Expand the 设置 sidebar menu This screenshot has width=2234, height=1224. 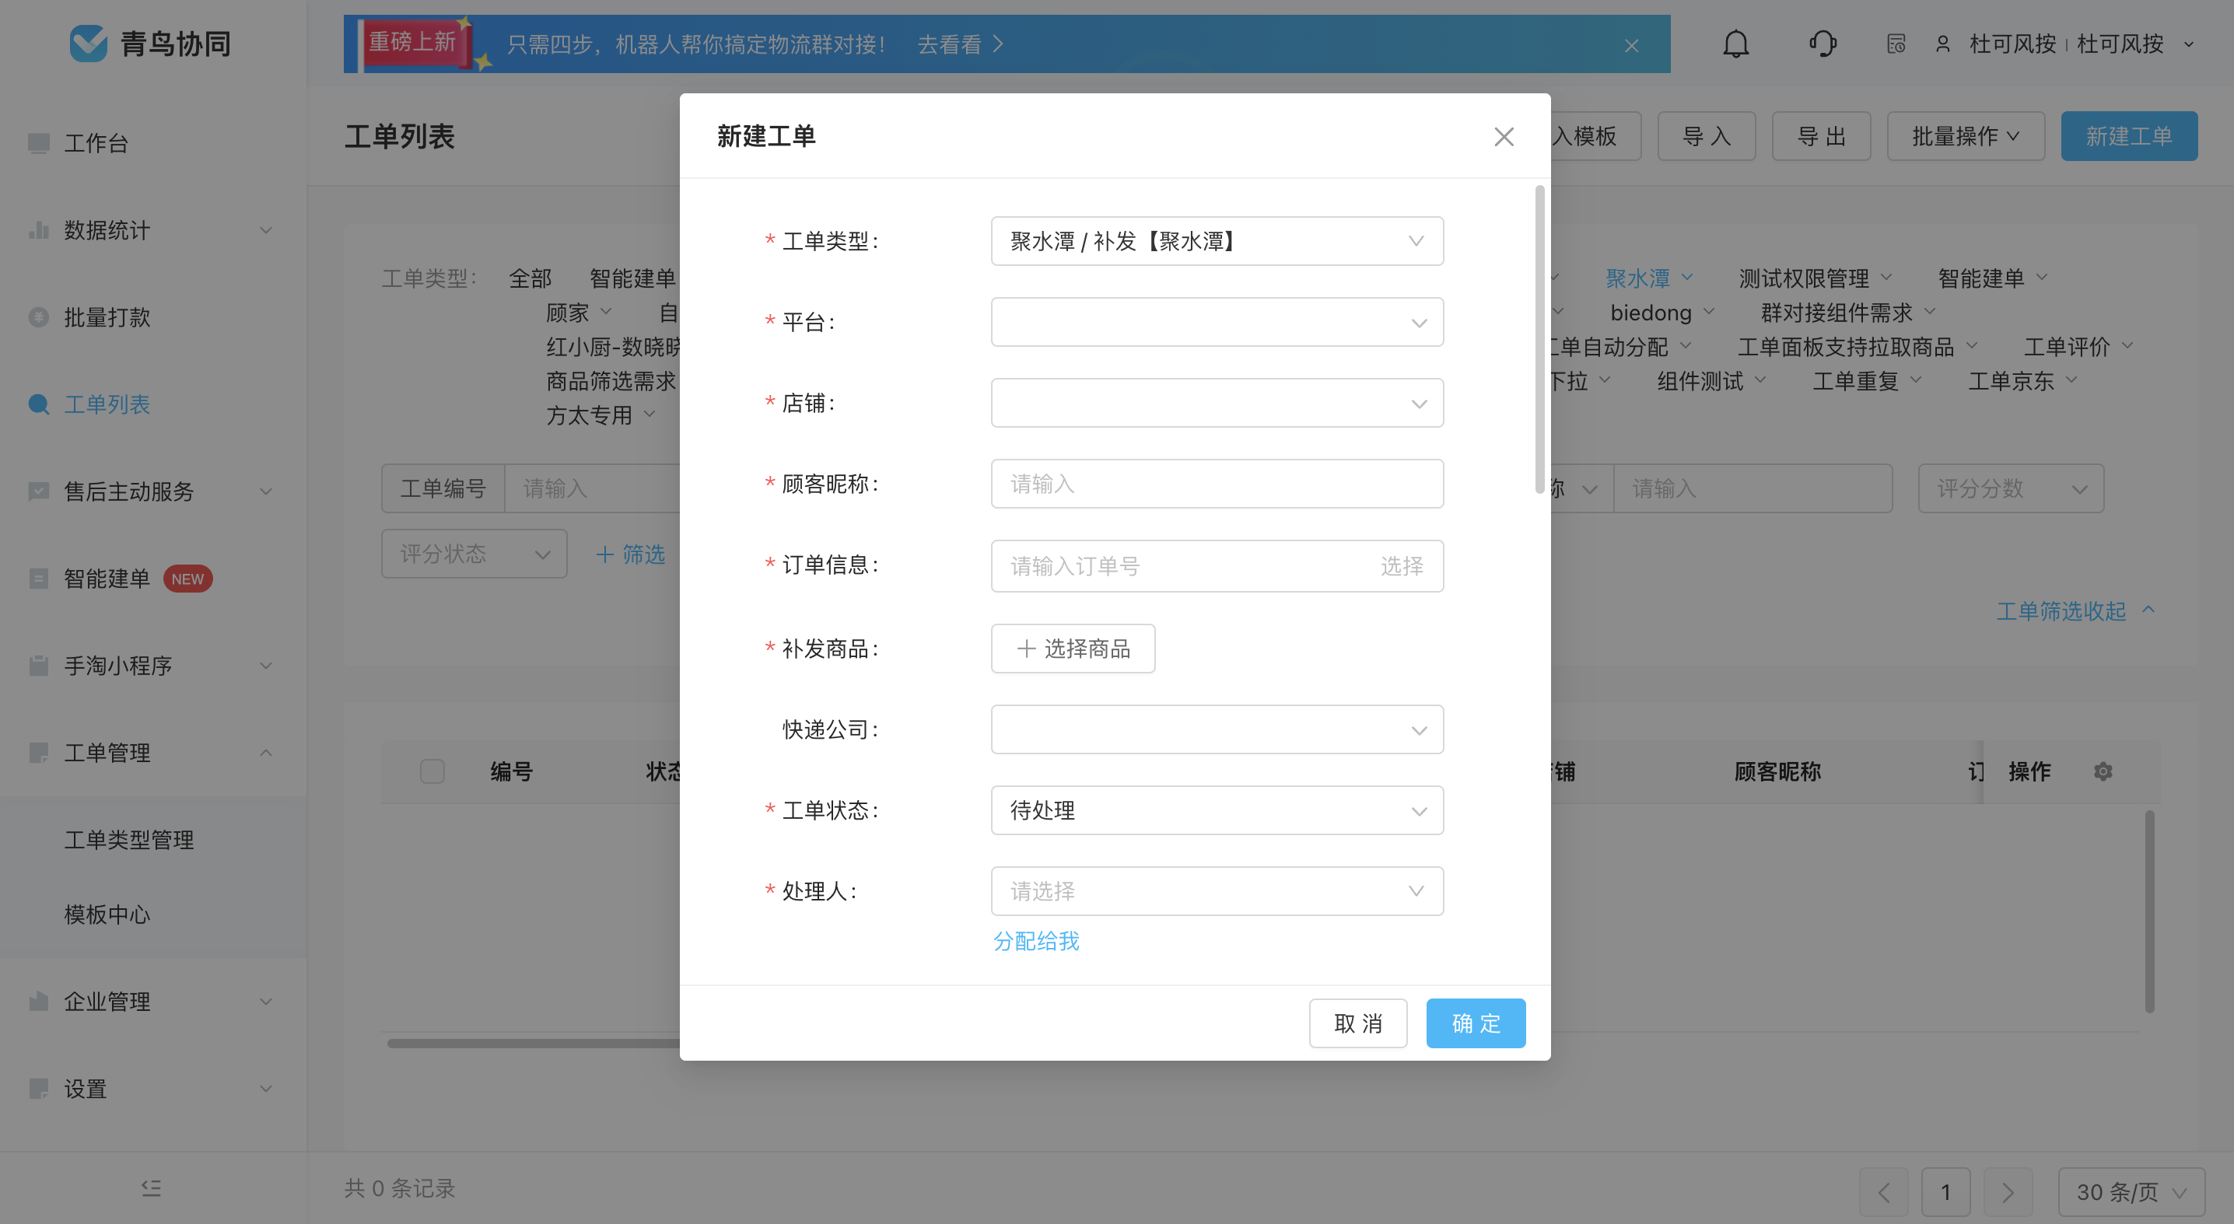(x=152, y=1089)
